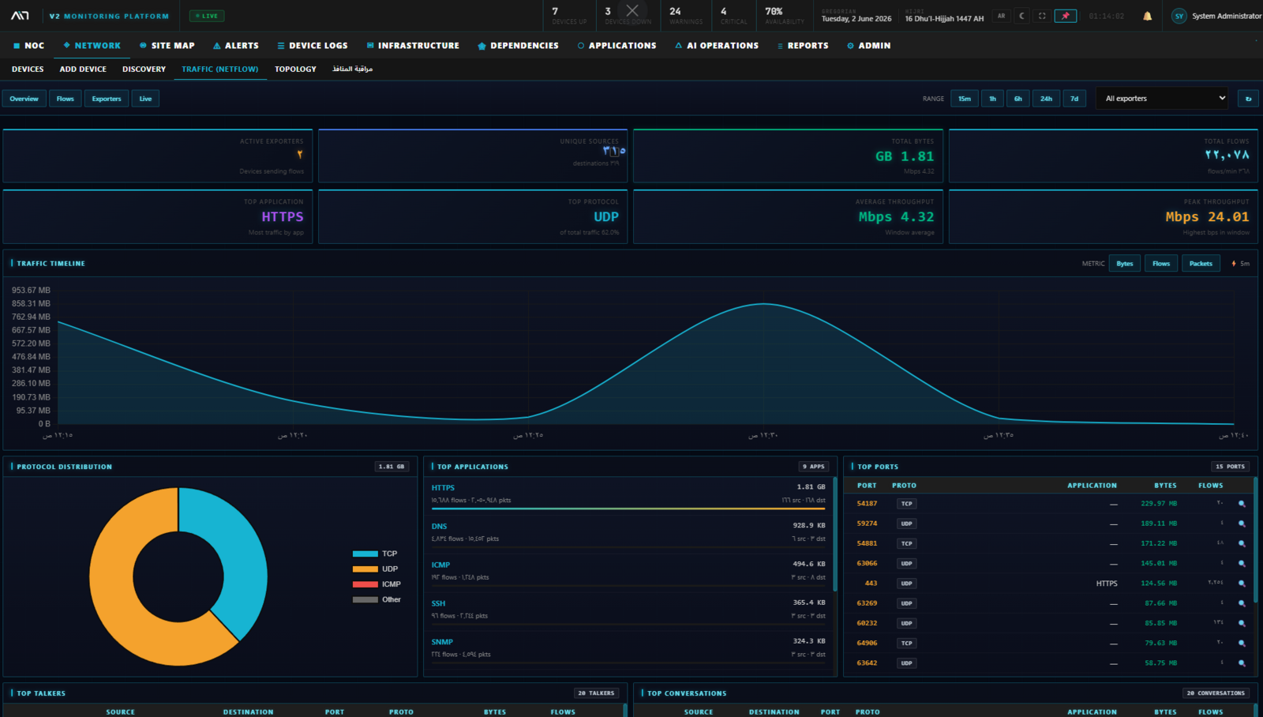Click the TCP legend color swatch
This screenshot has height=717, width=1263.
click(x=365, y=554)
